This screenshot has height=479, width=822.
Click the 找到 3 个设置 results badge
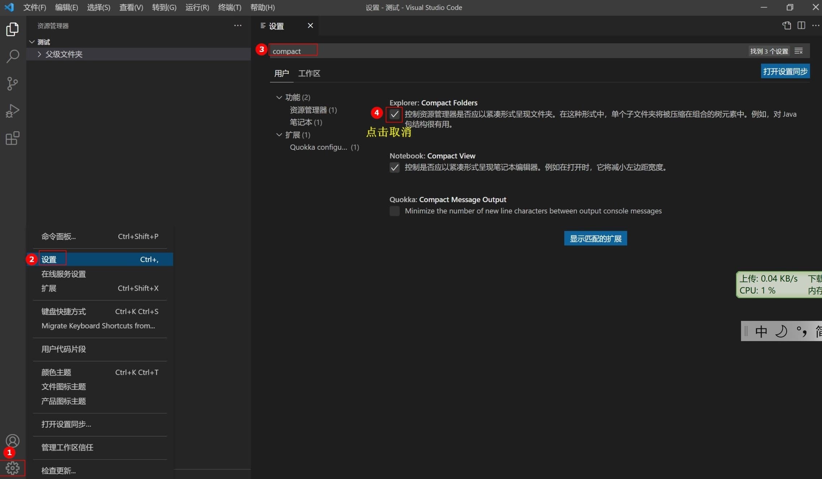(x=769, y=51)
